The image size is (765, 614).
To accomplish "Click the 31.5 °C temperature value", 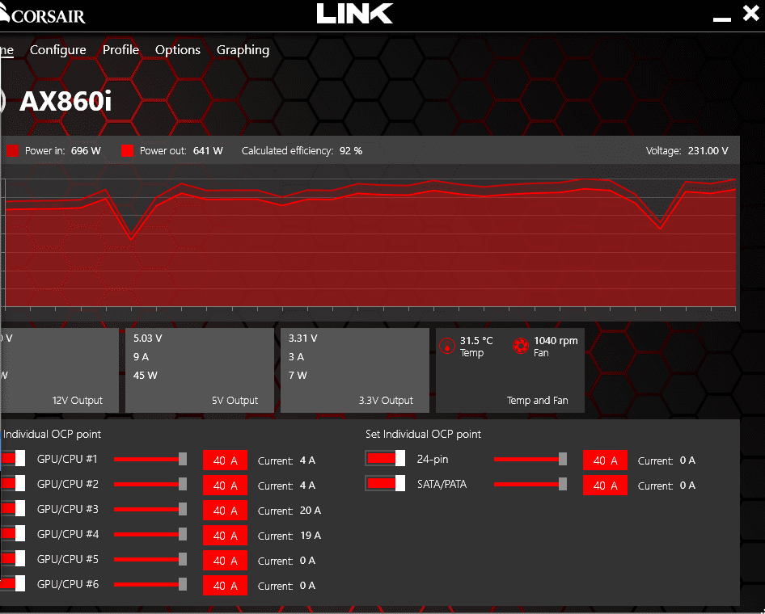I will (x=476, y=341).
